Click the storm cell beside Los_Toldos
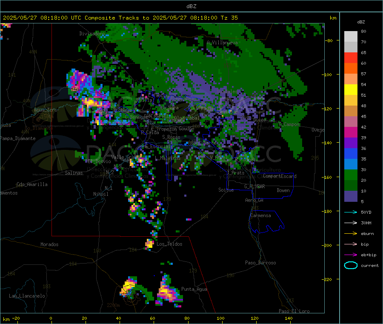 pyautogui.click(x=149, y=244)
